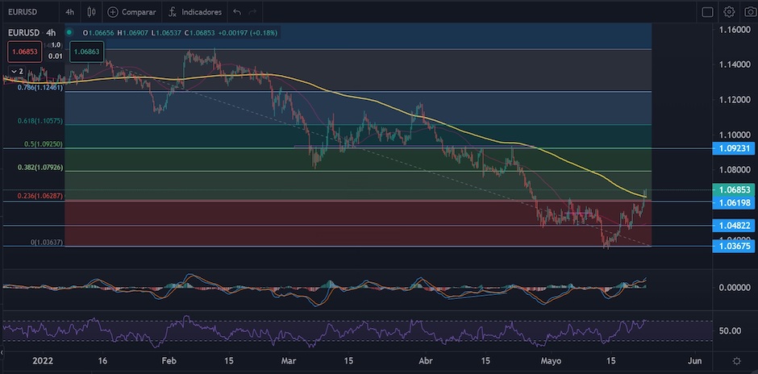Select Fibonacci level 0.786(1.12461) label
This screenshot has width=758, height=374.
coord(40,88)
